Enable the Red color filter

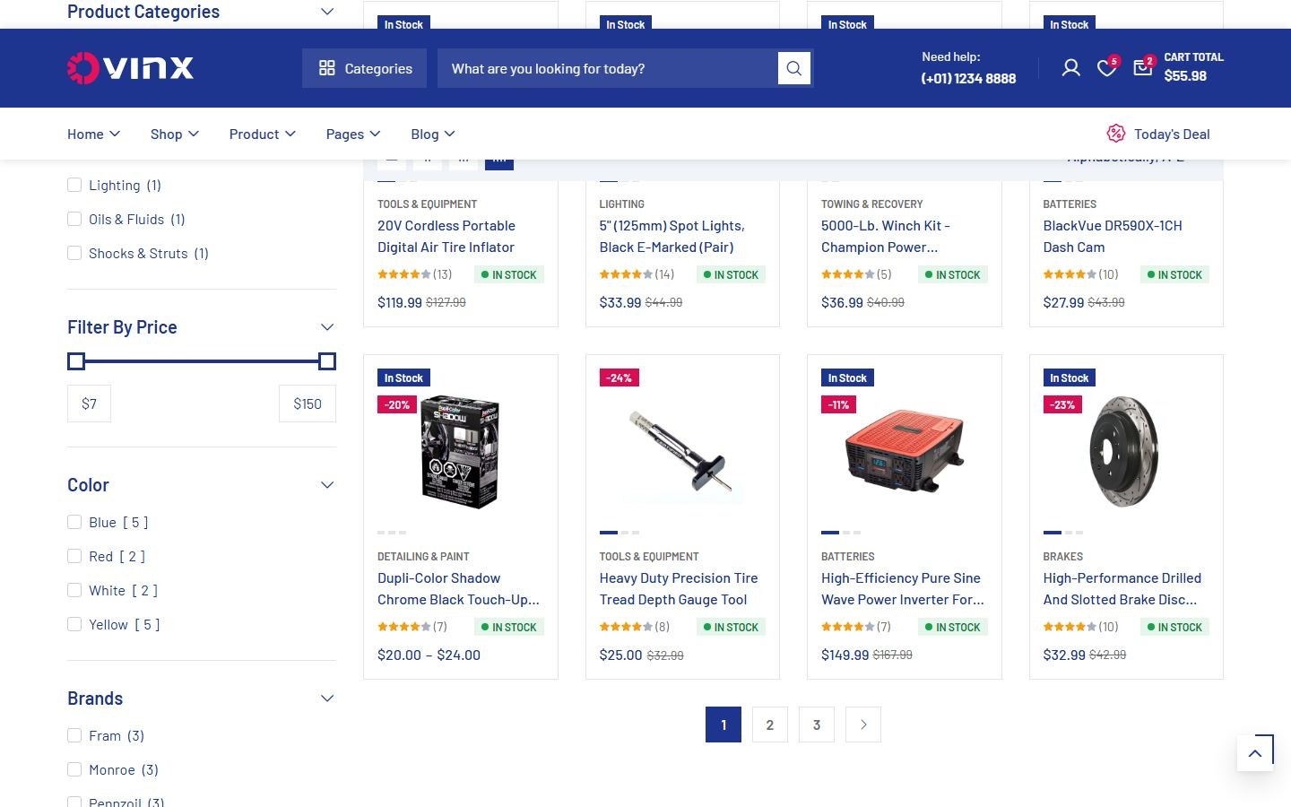74,556
